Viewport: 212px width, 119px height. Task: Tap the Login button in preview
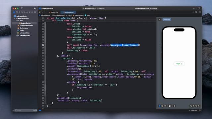pyautogui.click(x=179, y=64)
